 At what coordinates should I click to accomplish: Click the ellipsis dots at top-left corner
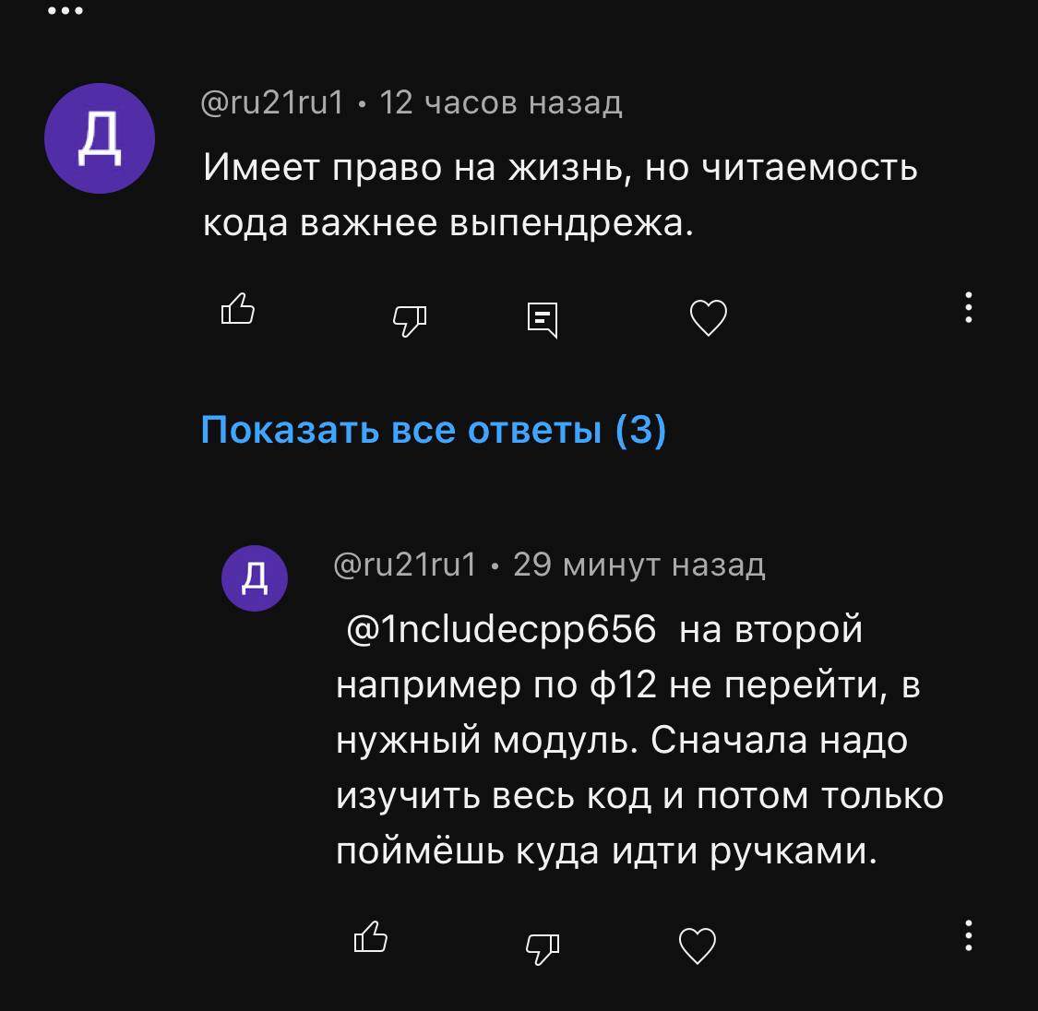point(66,11)
